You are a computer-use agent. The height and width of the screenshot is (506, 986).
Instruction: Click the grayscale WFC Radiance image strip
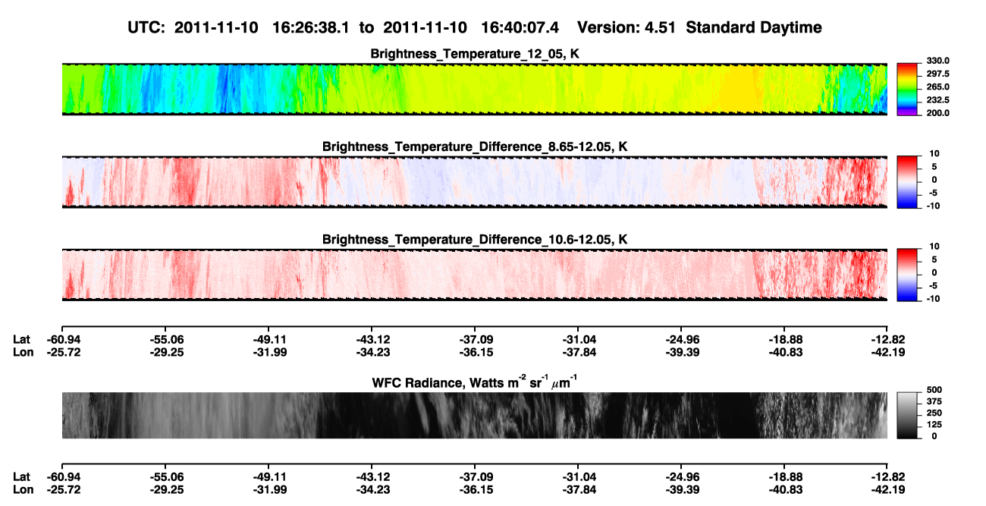[x=474, y=415]
